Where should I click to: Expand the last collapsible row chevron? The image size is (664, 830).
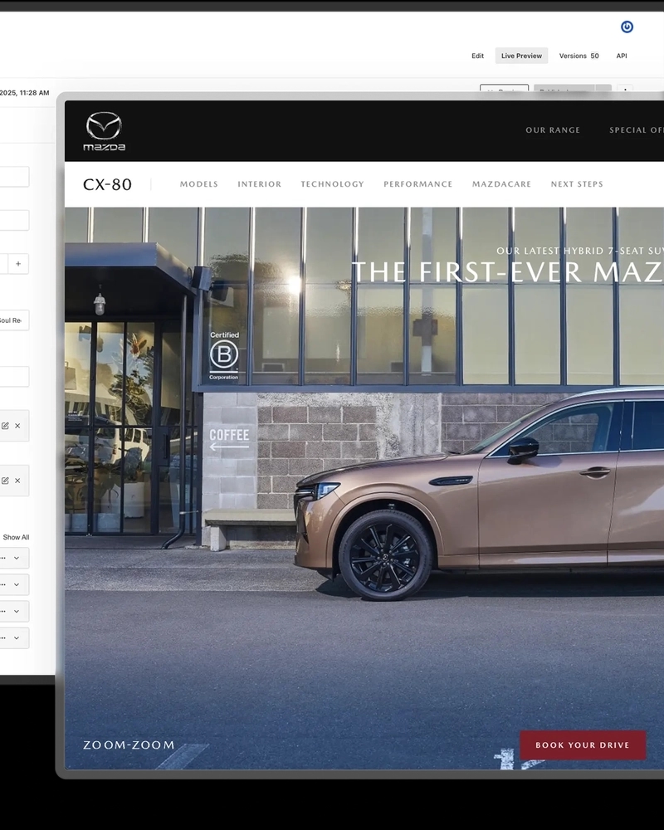17,637
